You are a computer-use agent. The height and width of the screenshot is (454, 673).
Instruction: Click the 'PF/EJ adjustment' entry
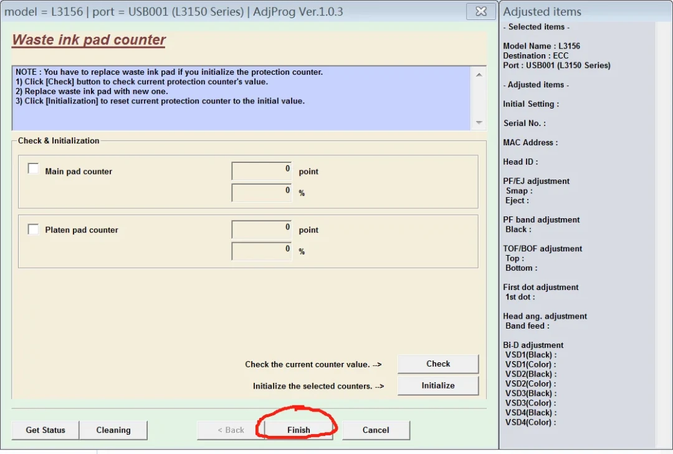click(x=536, y=181)
